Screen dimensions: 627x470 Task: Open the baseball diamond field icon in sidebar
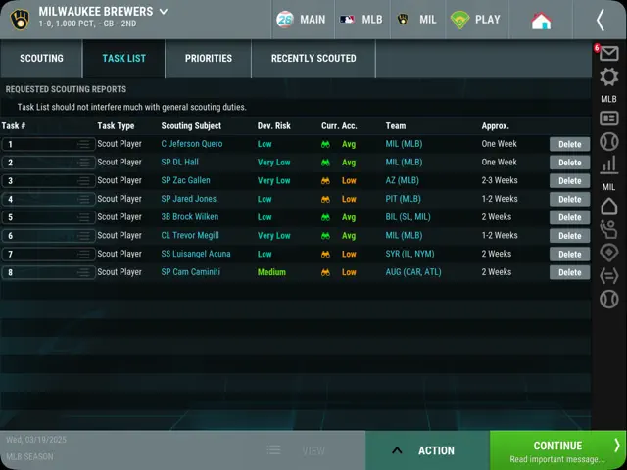608,253
